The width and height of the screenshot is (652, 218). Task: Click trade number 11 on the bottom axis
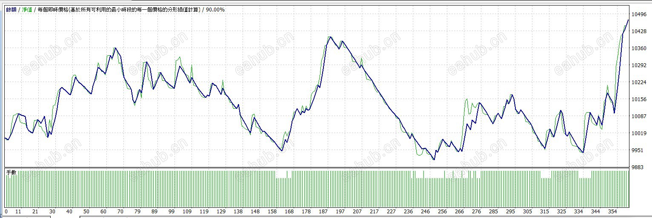(18, 212)
